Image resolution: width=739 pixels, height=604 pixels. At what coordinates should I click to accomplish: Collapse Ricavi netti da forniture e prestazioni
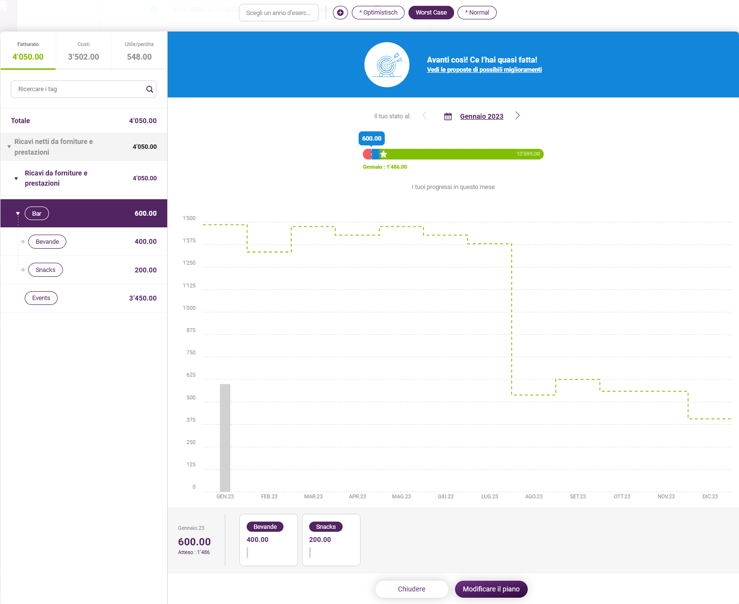[9, 147]
